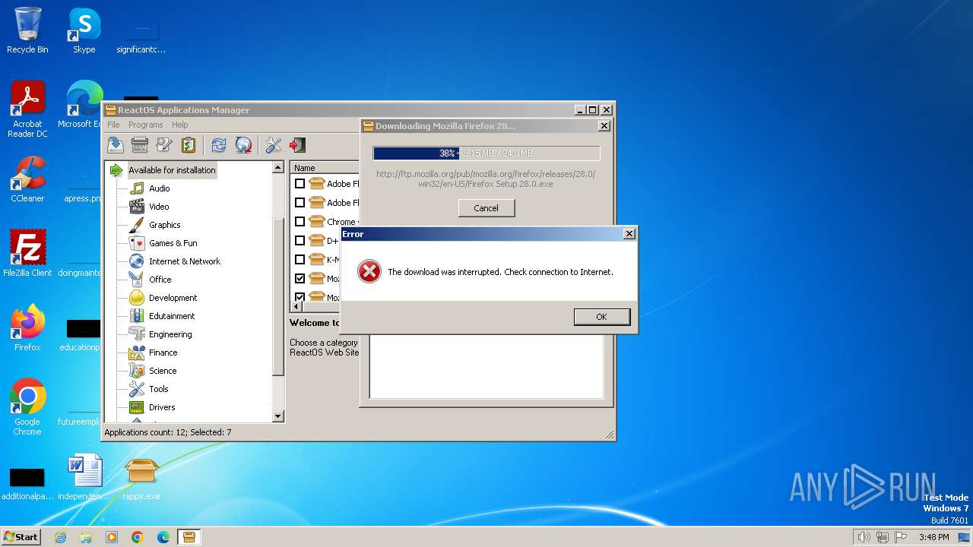Open the Firefox desktop shortcut
The height and width of the screenshot is (547, 973).
click(27, 328)
